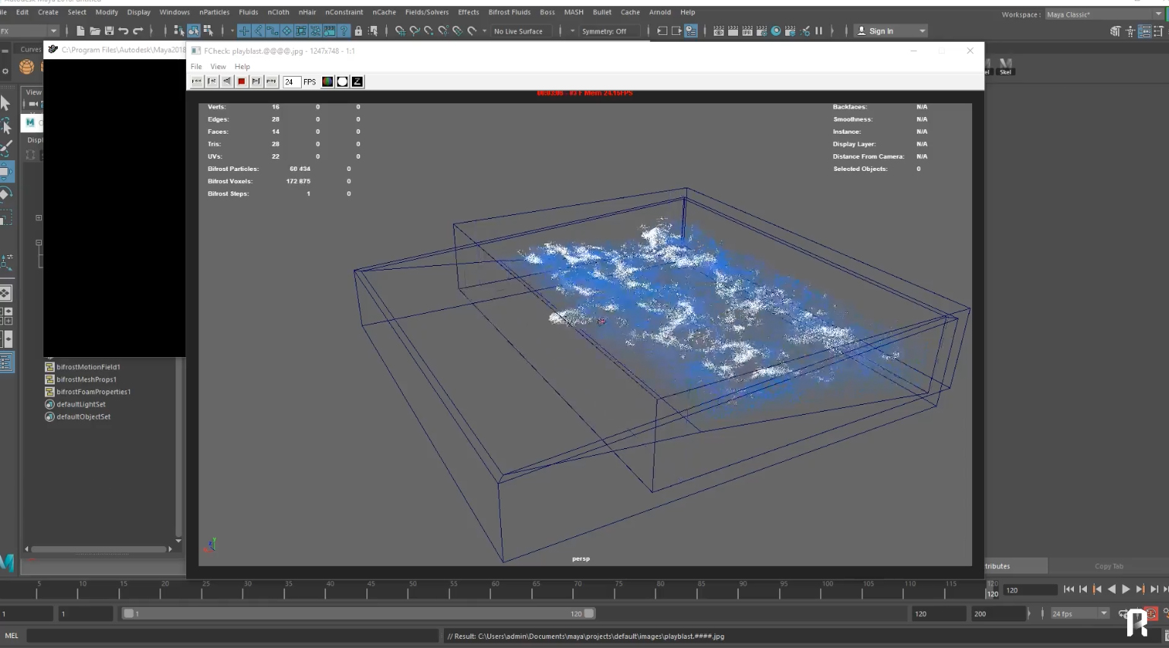Click the time range slider bar

coord(357,613)
